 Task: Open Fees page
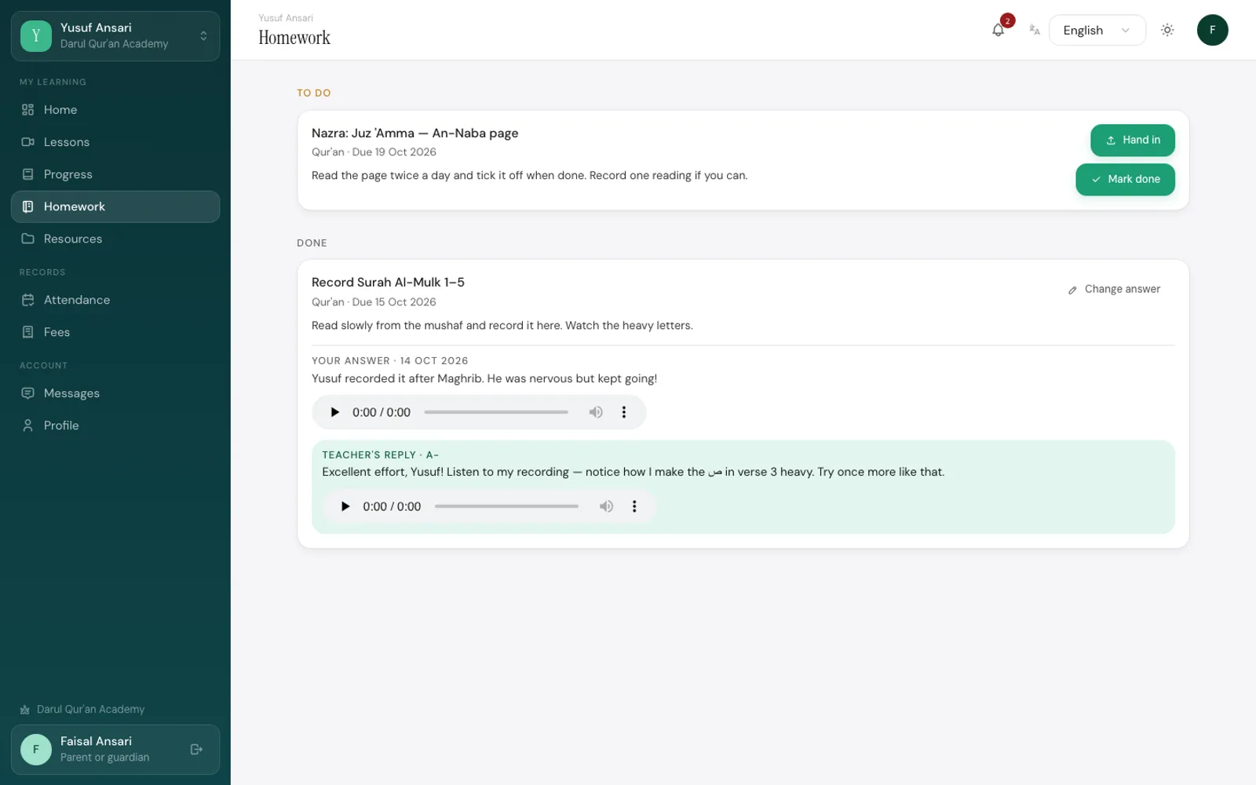tap(115, 332)
